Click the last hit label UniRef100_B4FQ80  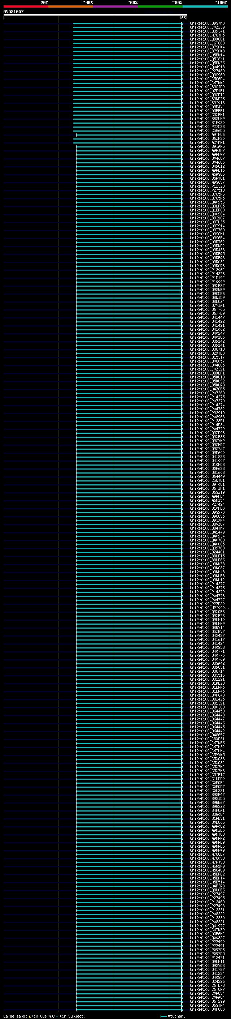coord(207,1009)
